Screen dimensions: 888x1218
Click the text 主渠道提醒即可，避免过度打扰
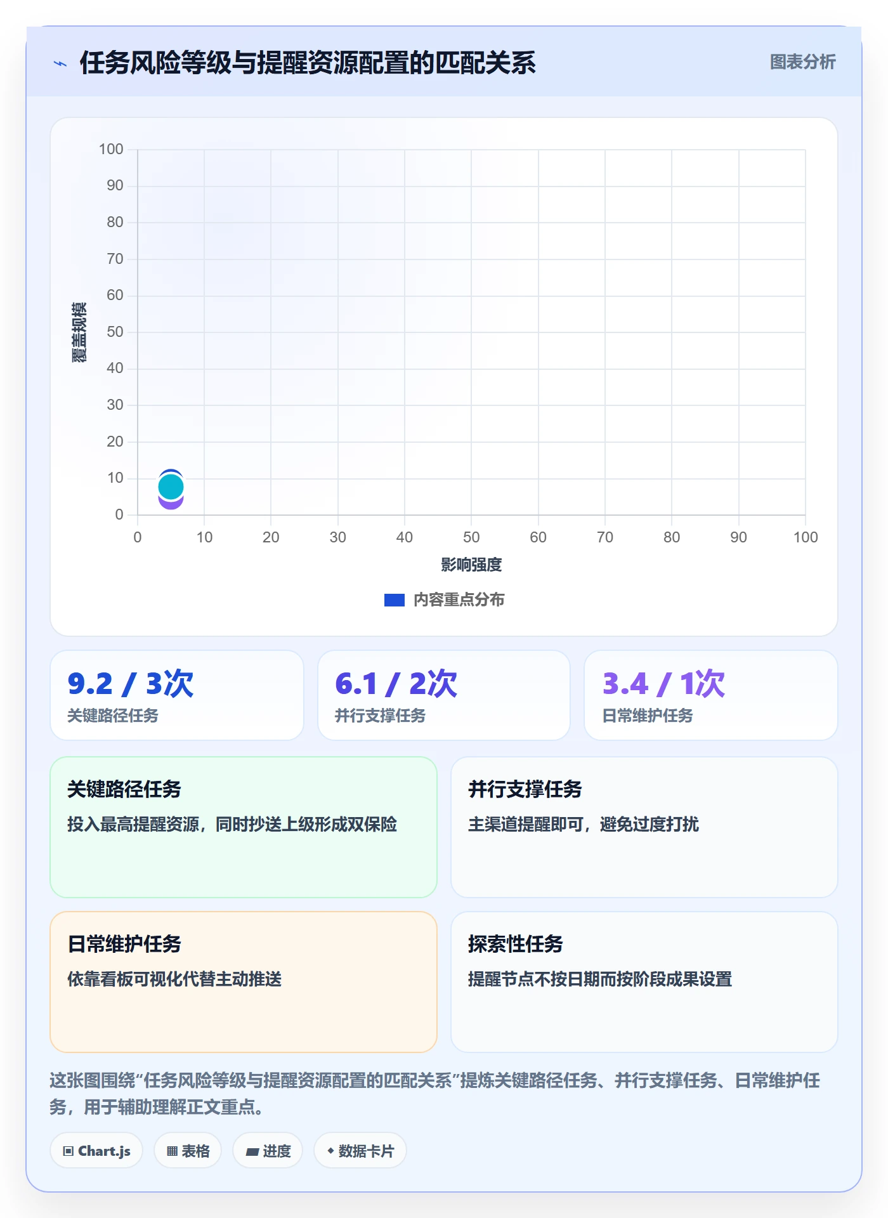(584, 824)
